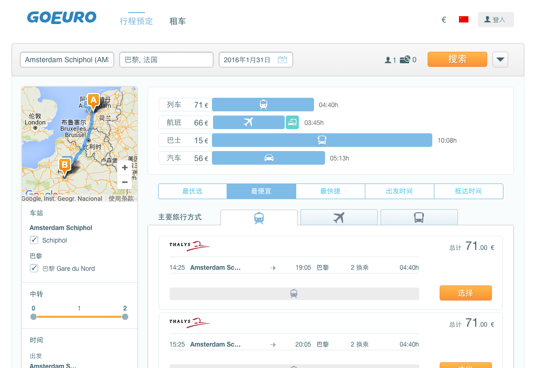Sort results by 最优选

click(192, 191)
